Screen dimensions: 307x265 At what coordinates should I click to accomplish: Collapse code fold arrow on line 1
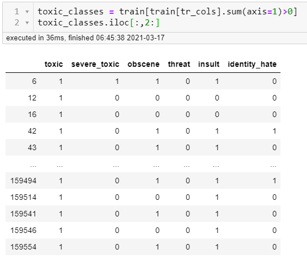tap(27, 12)
